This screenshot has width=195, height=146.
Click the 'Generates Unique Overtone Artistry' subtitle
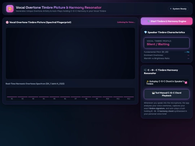61,11
